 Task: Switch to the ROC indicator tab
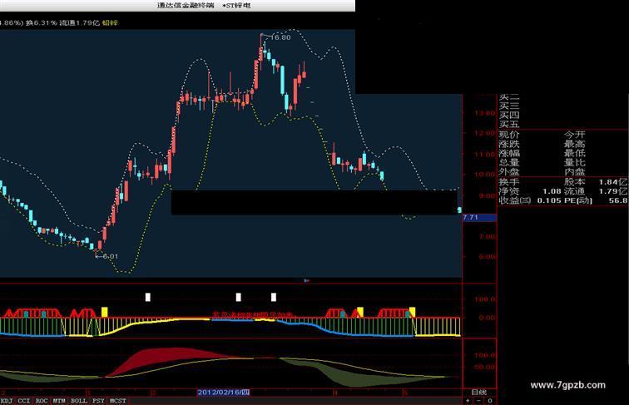click(42, 401)
